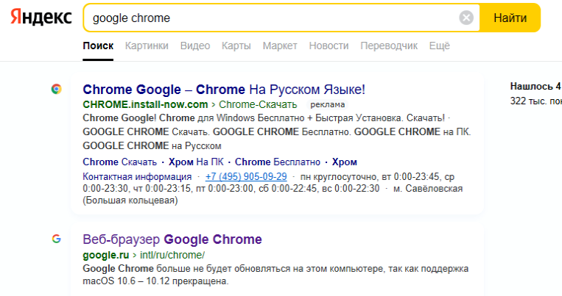This screenshot has height=296, width=562.
Task: Open the Маркет tab
Action: 280,46
